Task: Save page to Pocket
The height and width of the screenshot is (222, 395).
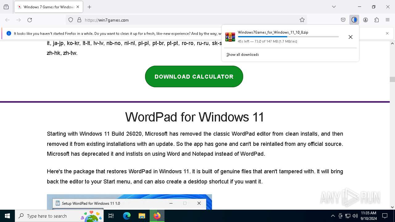Action: (x=343, y=20)
